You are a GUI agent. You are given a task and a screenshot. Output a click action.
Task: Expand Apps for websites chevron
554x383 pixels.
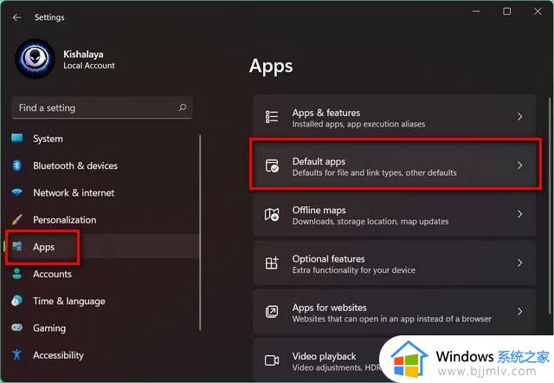tap(519, 312)
